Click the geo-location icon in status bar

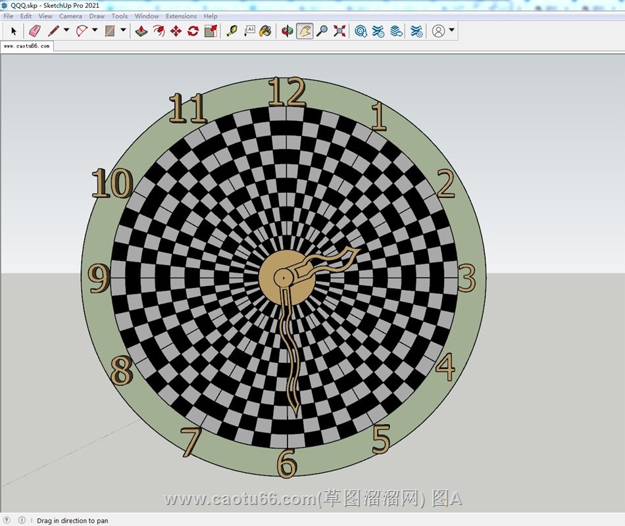click(7, 520)
